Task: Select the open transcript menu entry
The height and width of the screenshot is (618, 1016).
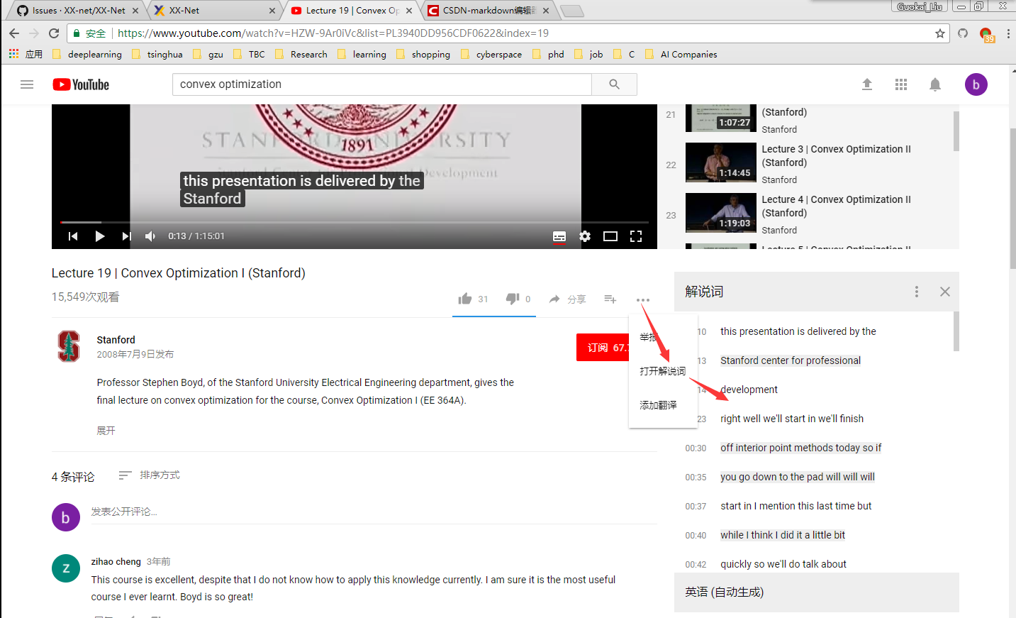Action: click(x=663, y=371)
